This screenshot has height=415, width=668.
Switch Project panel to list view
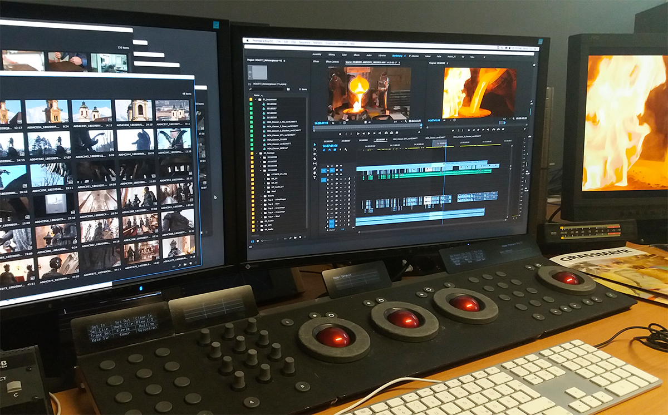[x=252, y=241]
